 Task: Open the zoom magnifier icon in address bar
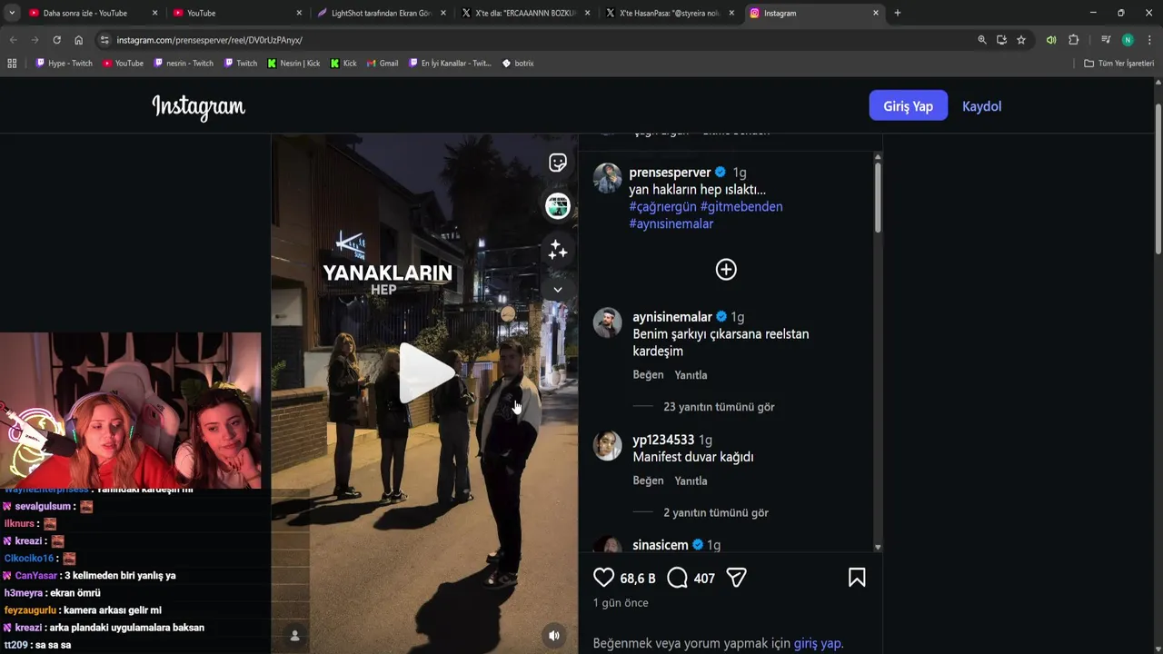pos(982,40)
